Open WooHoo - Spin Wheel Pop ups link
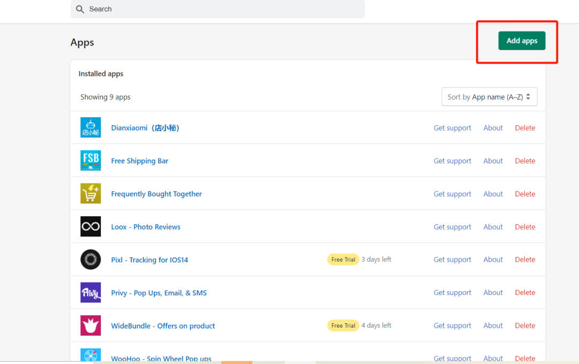 161,358
